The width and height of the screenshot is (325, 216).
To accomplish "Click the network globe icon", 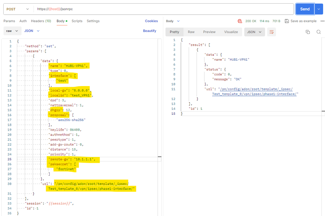I will (x=240, y=21).
